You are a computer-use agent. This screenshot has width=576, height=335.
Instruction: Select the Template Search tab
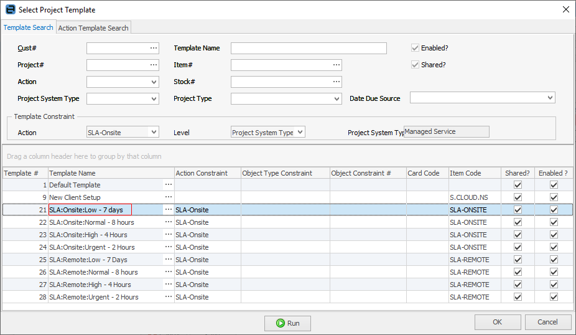(29, 27)
